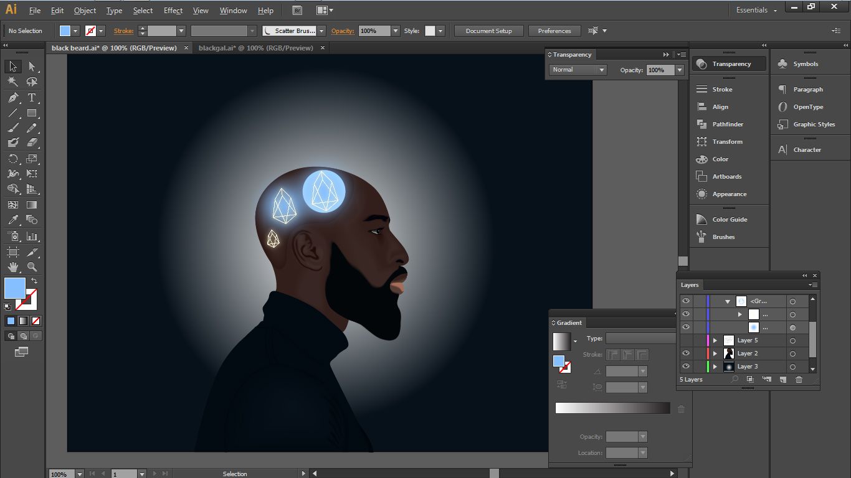The height and width of the screenshot is (478, 851).
Task: Toggle target circle for Layer 2
Action: (x=792, y=354)
